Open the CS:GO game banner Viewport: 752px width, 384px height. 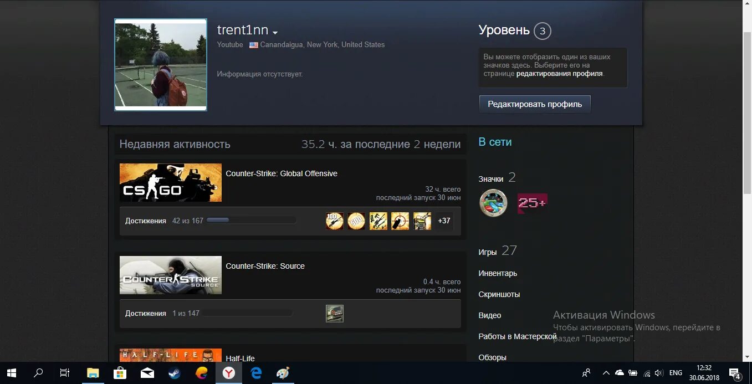pos(171,182)
